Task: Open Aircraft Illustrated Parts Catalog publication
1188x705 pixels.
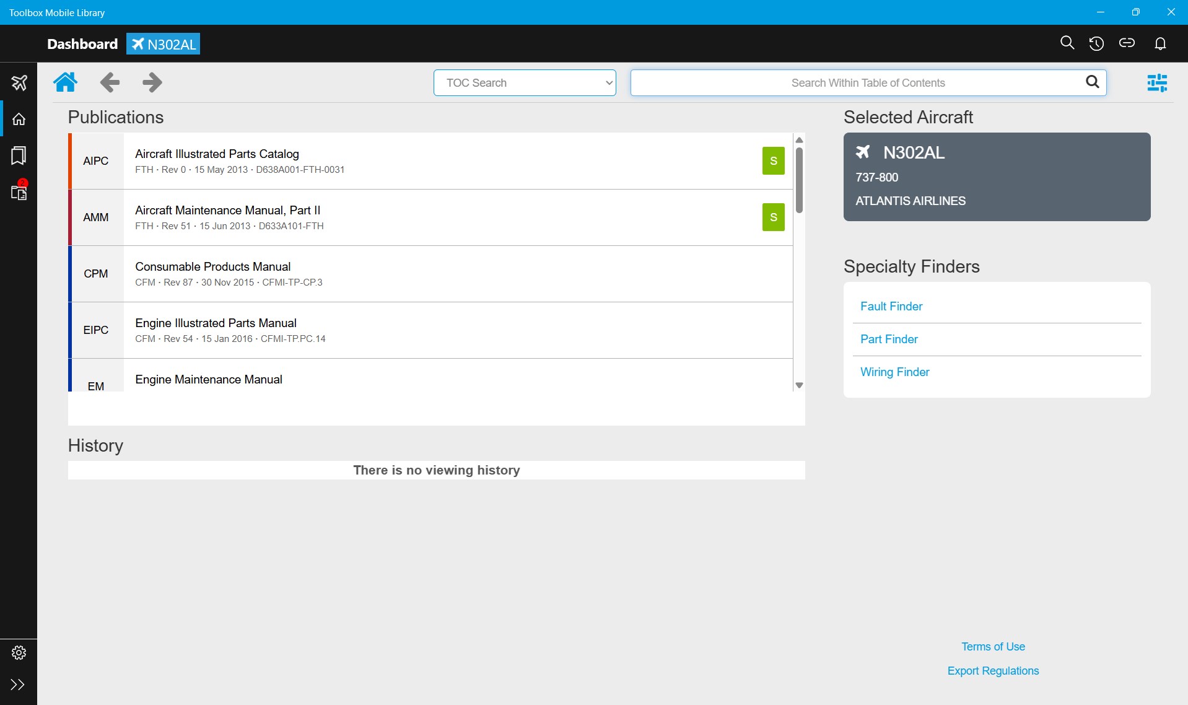Action: pyautogui.click(x=430, y=161)
